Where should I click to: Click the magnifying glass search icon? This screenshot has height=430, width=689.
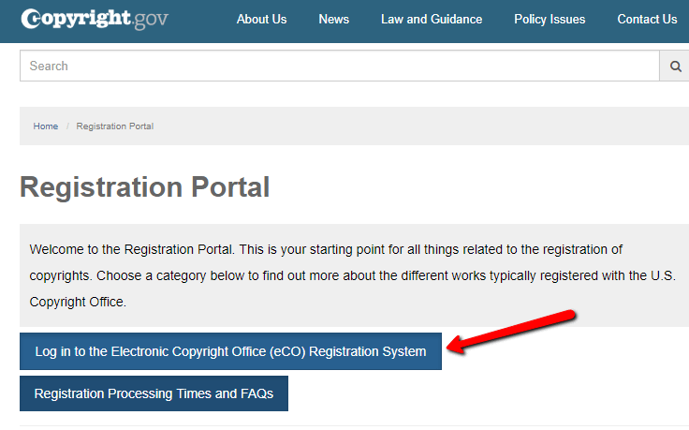[x=674, y=67]
